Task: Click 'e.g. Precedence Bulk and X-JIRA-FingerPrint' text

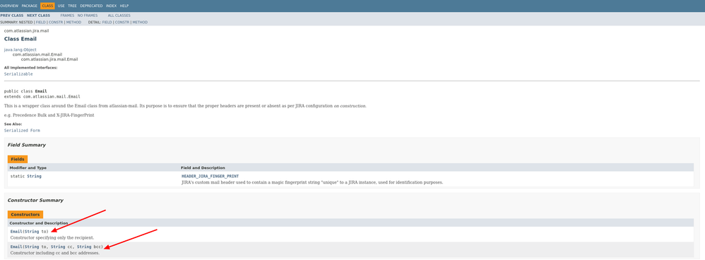Action: [49, 115]
